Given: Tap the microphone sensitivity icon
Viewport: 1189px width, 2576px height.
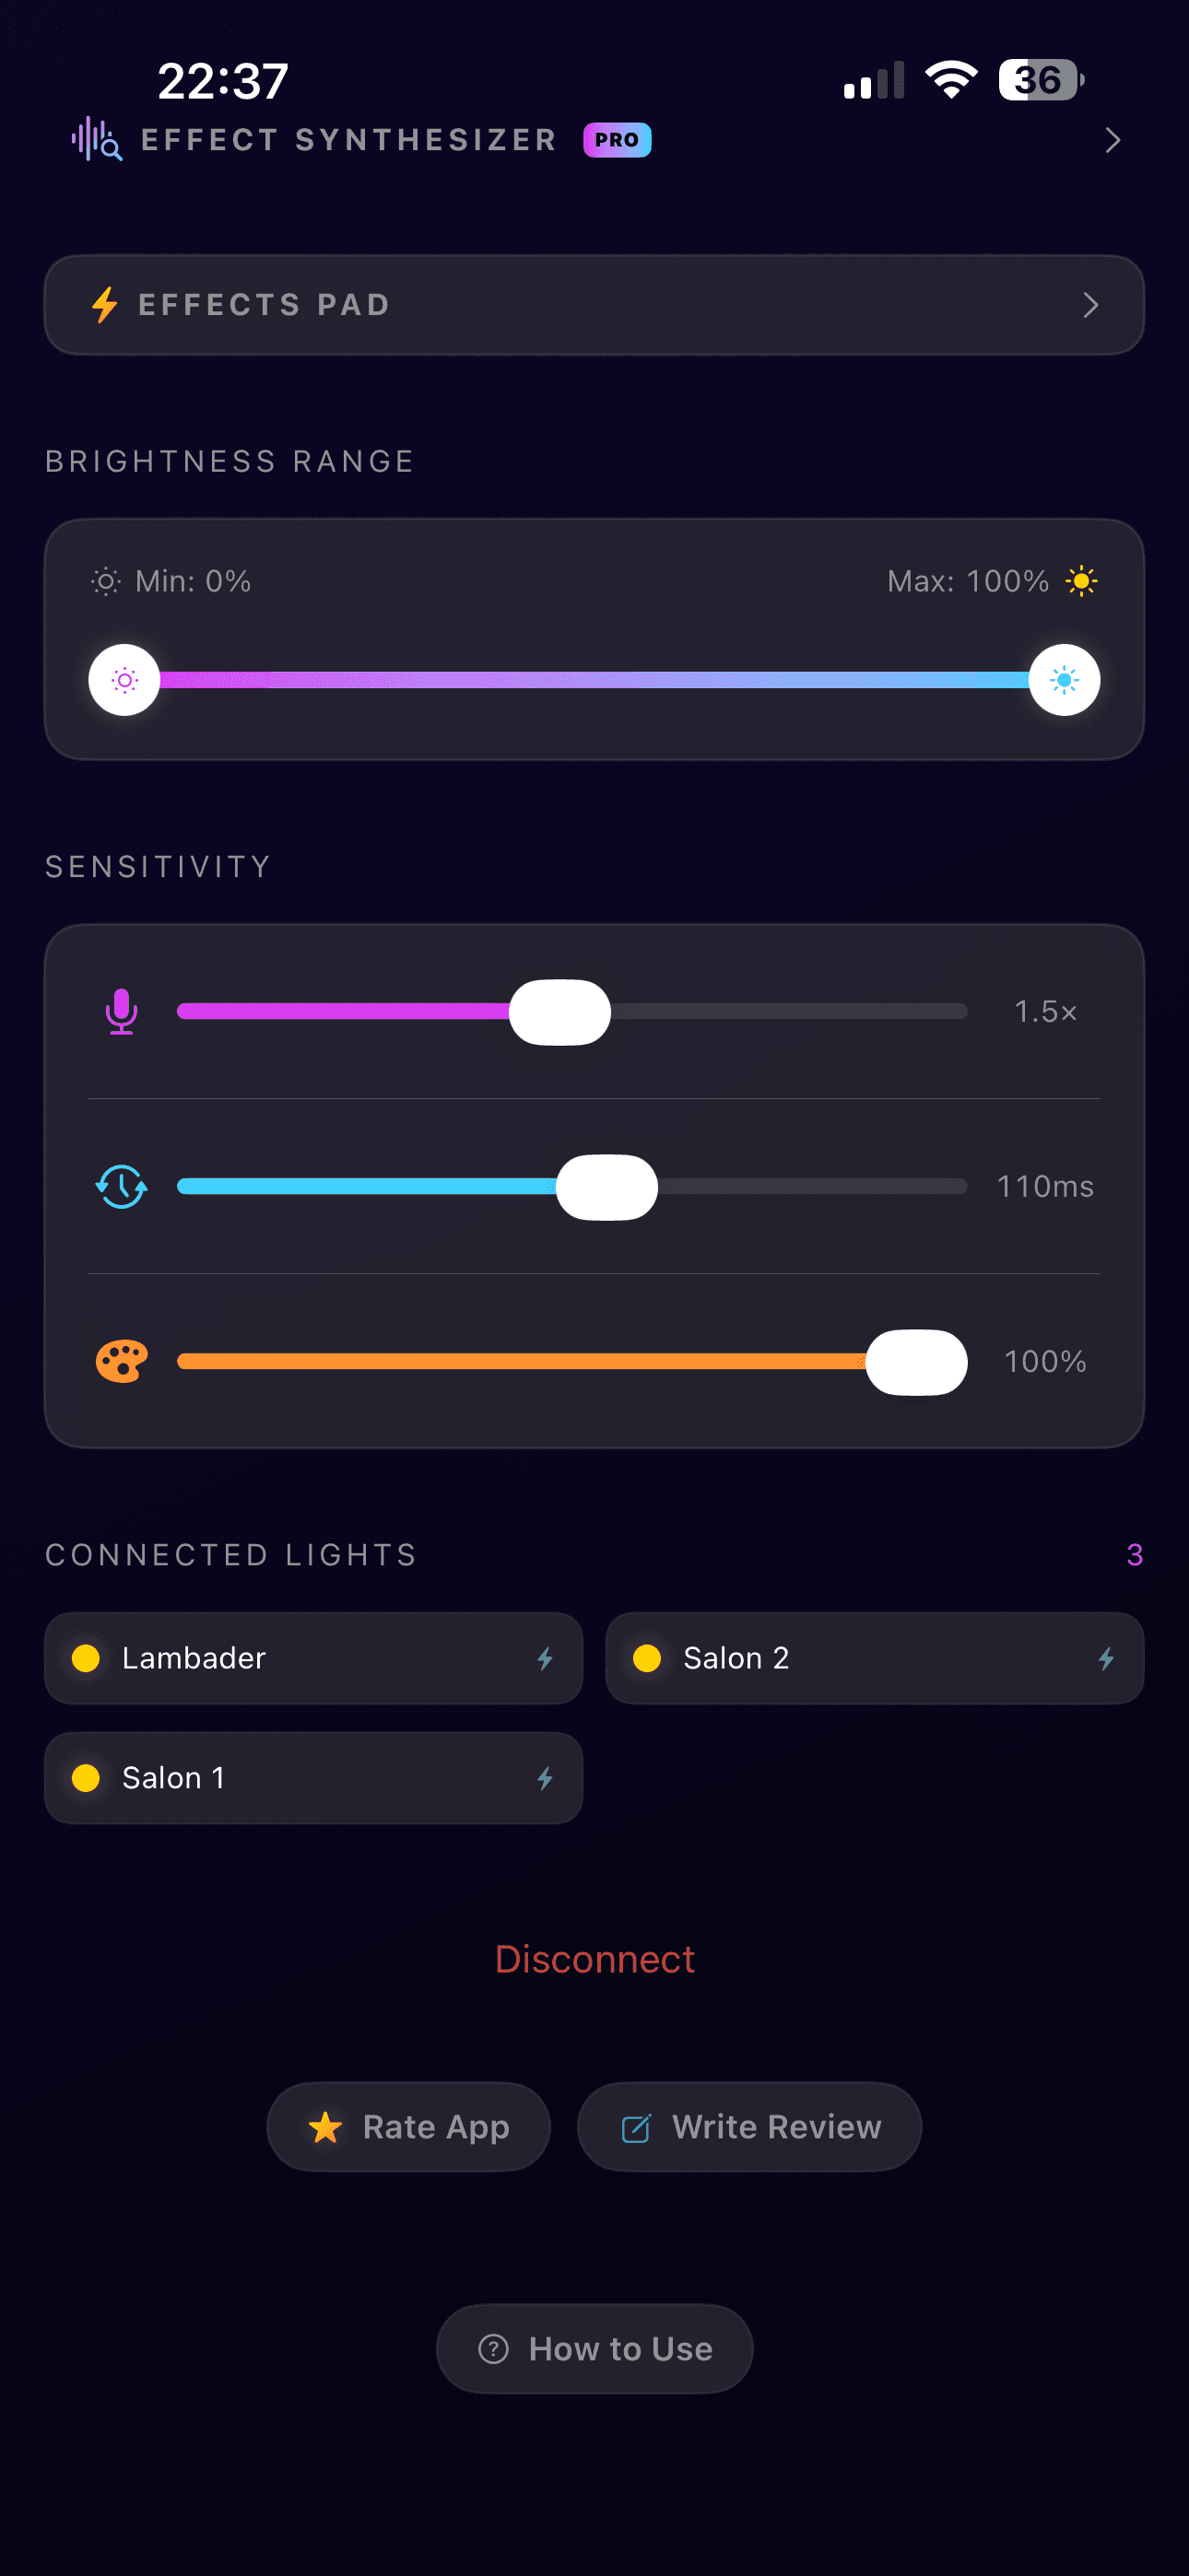Looking at the screenshot, I should point(121,1011).
